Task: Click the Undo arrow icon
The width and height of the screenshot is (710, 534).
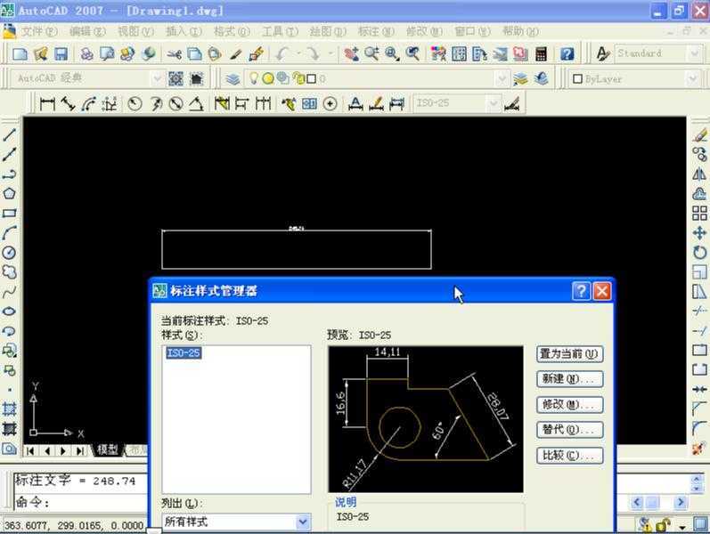Action: [x=282, y=54]
